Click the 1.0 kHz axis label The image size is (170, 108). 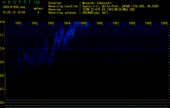(x=2, y=49)
